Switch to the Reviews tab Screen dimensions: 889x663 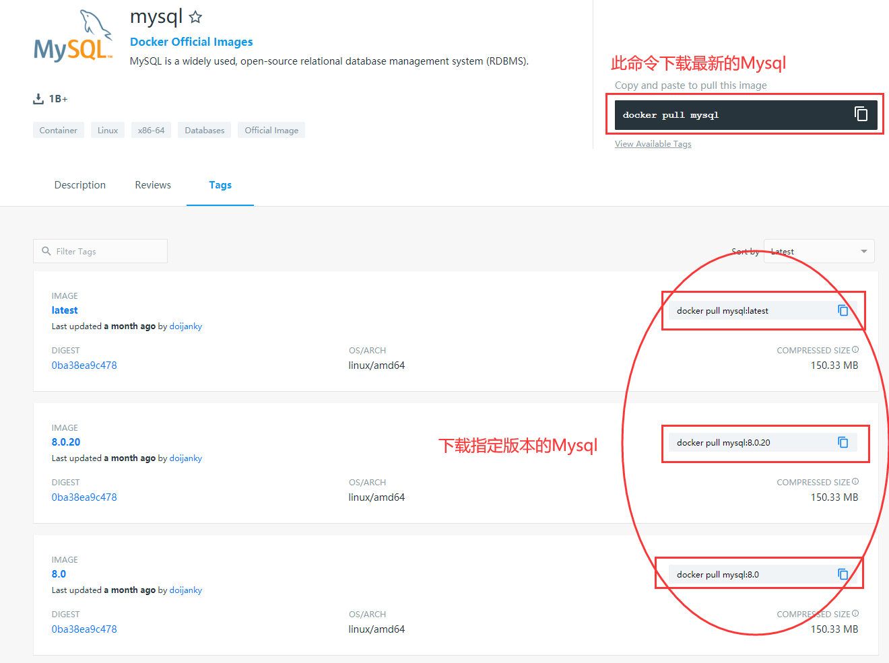(153, 185)
